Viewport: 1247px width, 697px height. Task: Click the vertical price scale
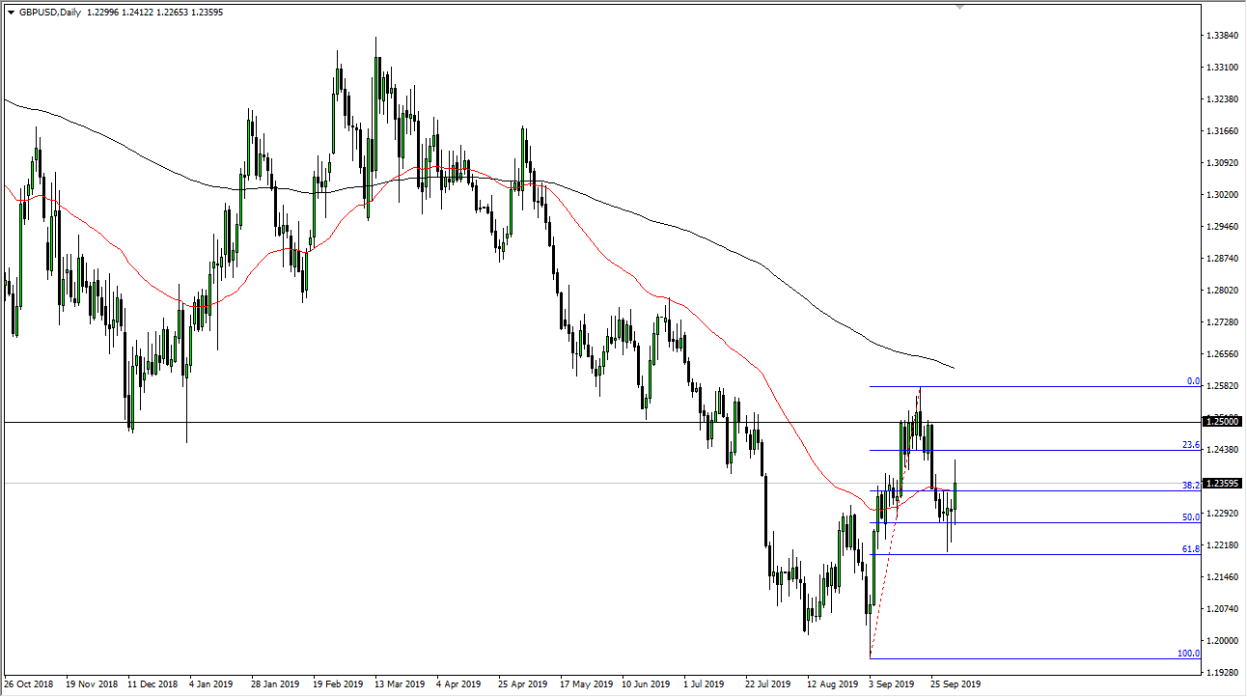point(1220,290)
